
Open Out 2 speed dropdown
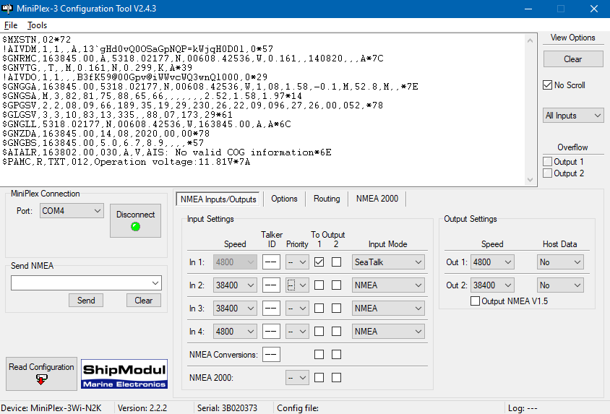(492, 285)
